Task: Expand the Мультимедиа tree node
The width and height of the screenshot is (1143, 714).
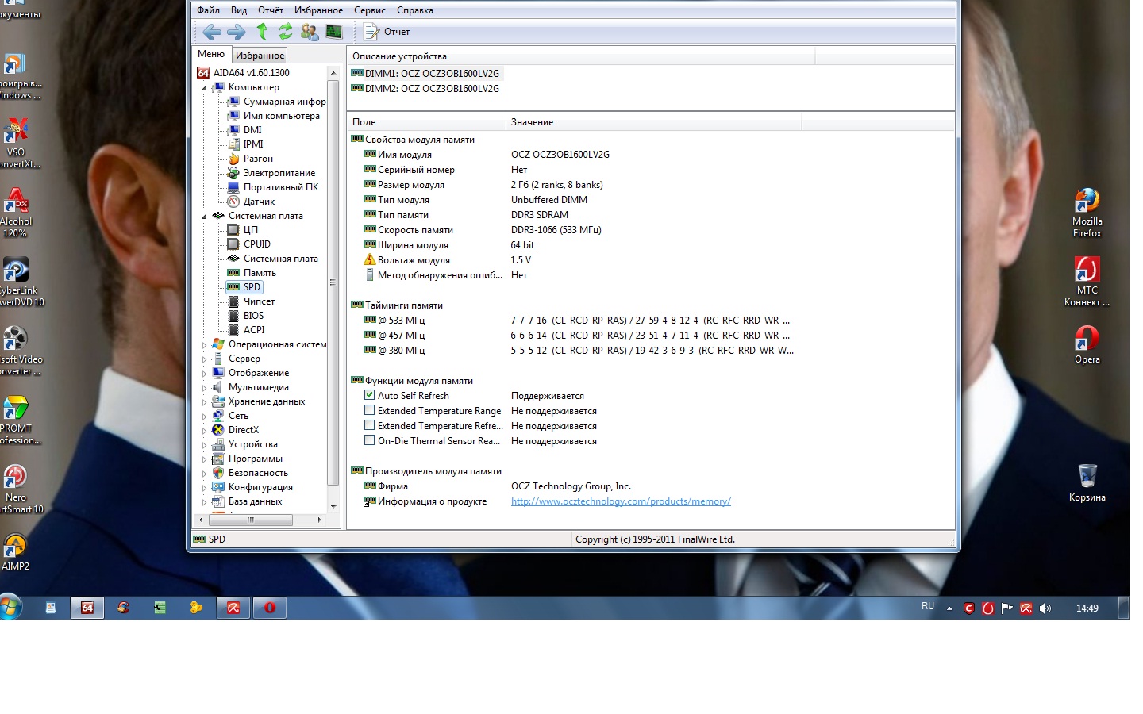Action: (204, 388)
